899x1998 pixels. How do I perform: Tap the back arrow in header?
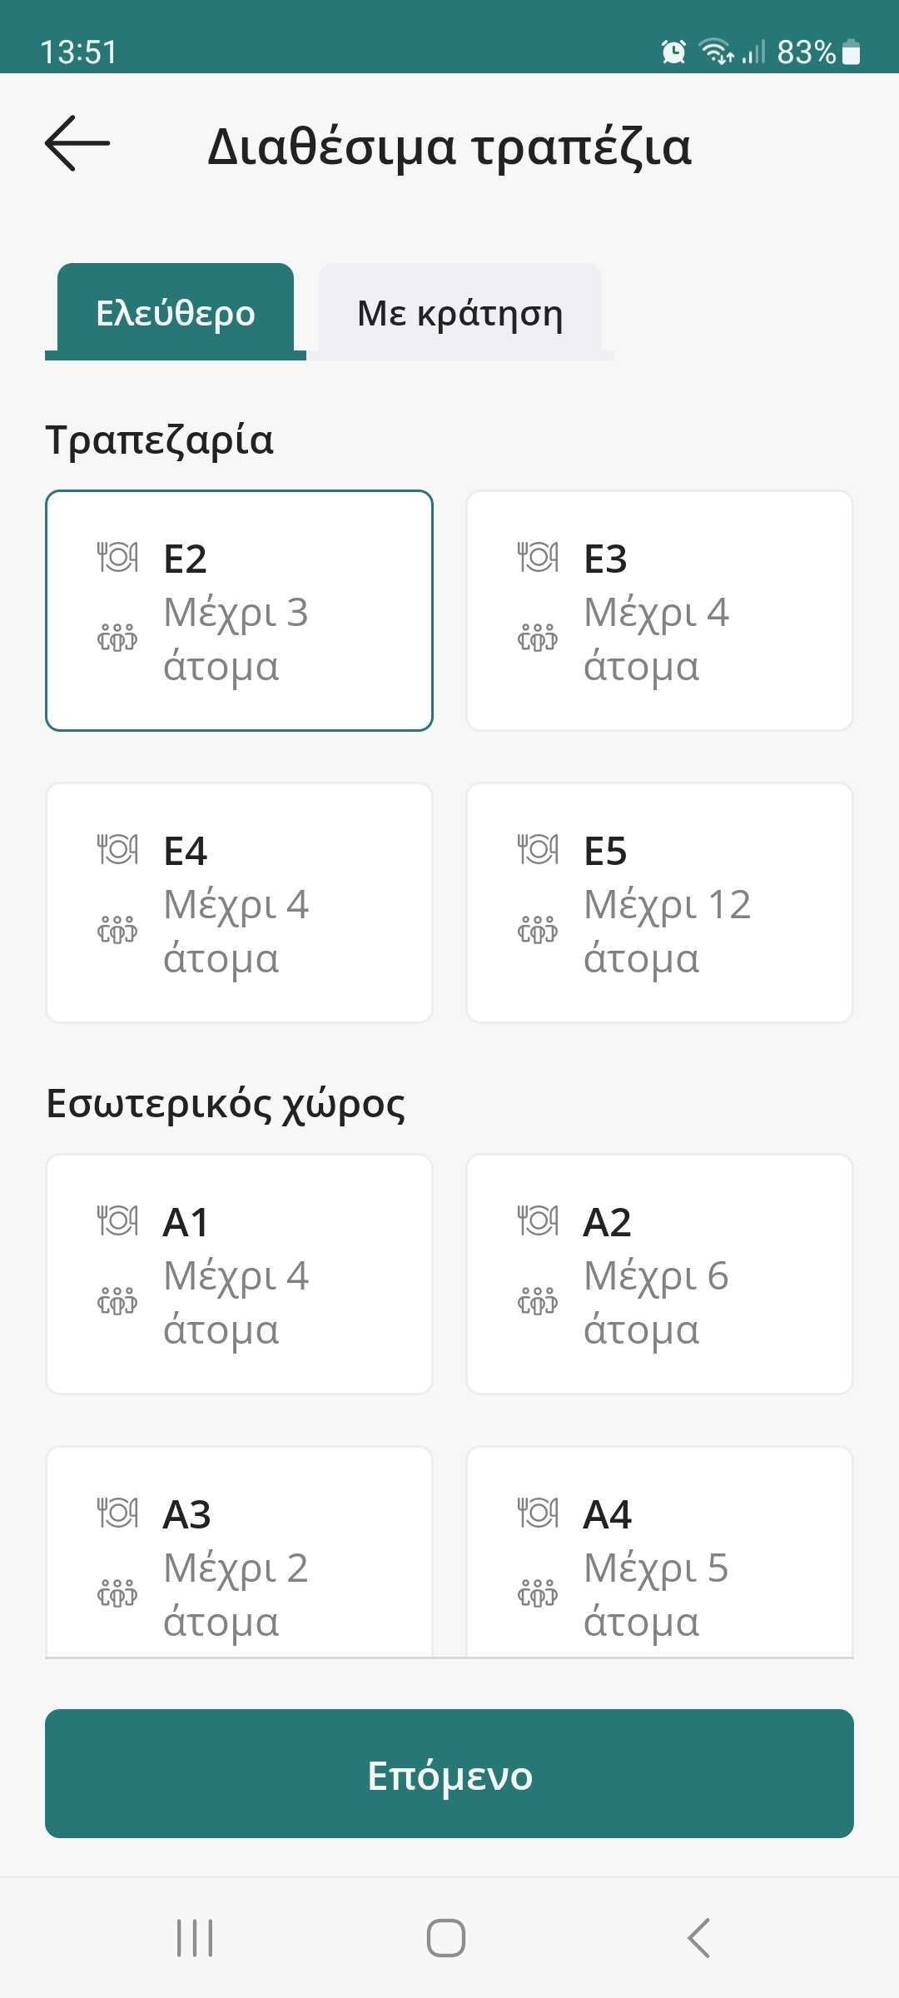(77, 143)
